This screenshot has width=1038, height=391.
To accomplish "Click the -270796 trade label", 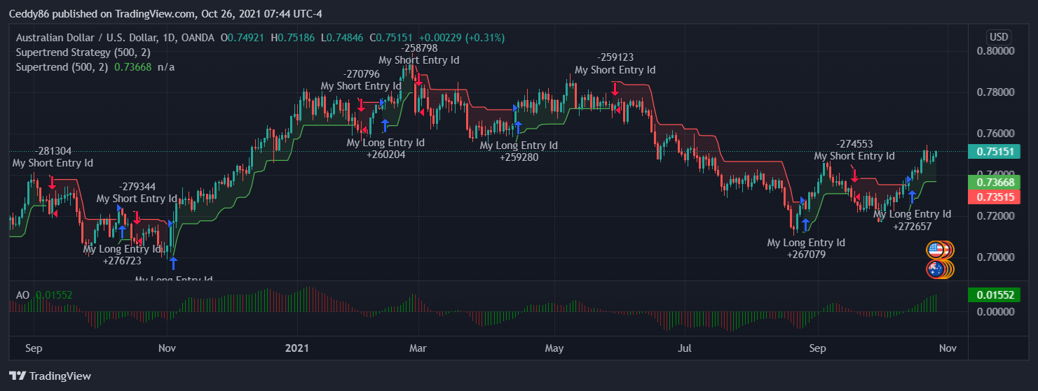I will tap(361, 73).
